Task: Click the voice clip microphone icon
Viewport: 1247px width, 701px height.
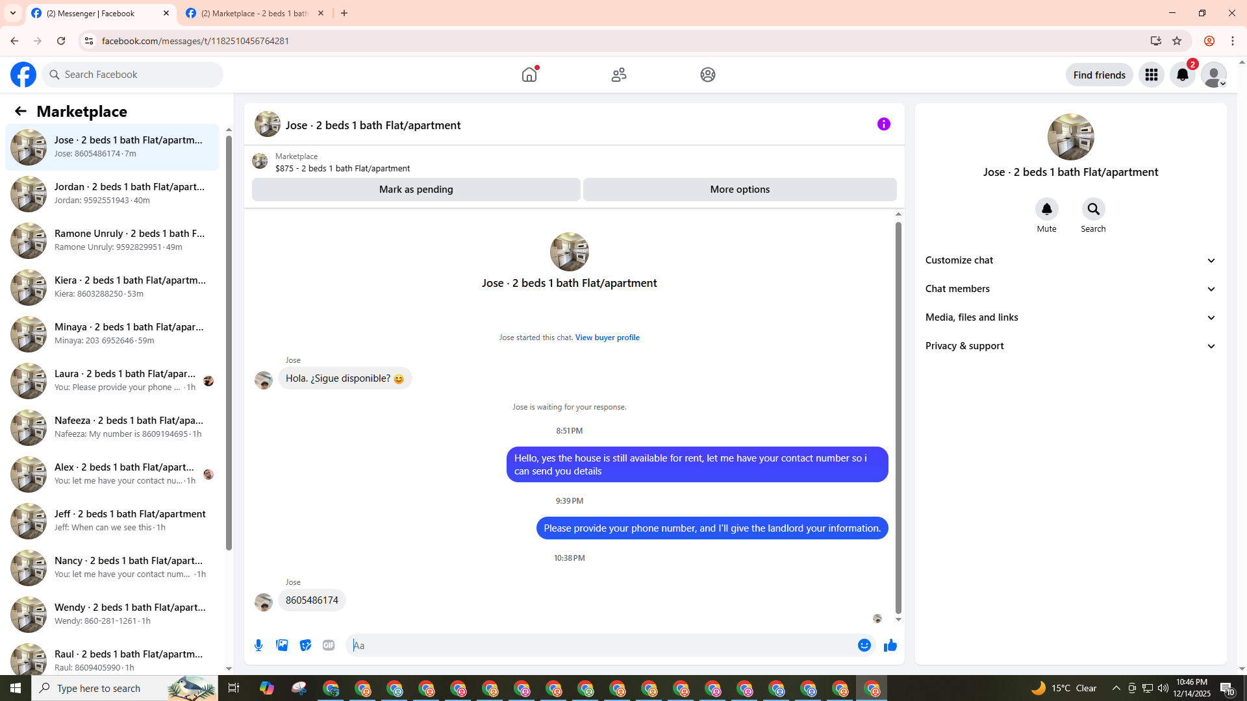Action: tap(258, 645)
